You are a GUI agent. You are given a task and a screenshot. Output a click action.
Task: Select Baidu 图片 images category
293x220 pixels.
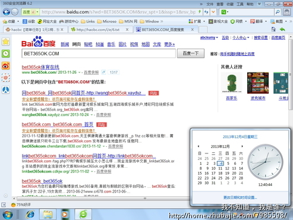pos(122,44)
